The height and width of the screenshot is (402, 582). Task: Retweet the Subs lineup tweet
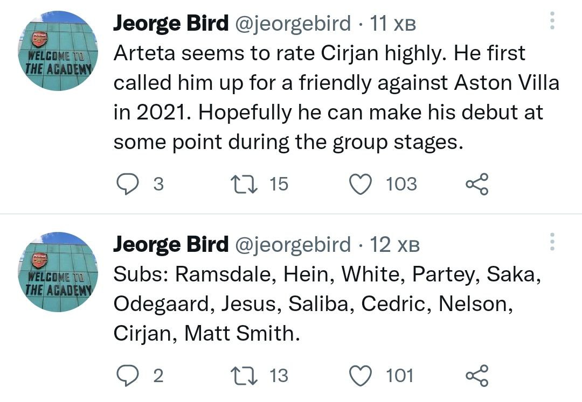tap(239, 375)
